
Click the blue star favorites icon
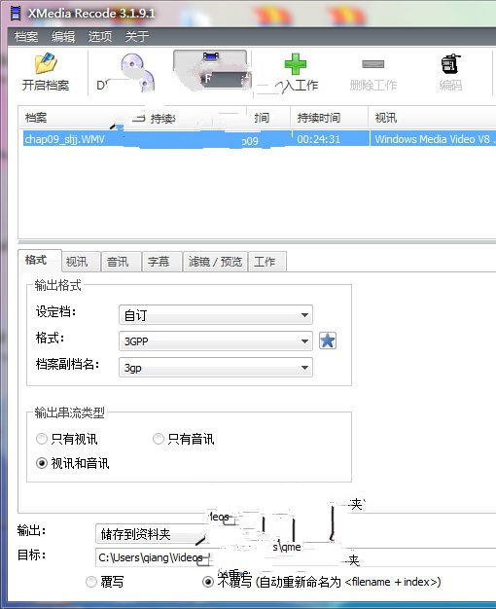(328, 341)
